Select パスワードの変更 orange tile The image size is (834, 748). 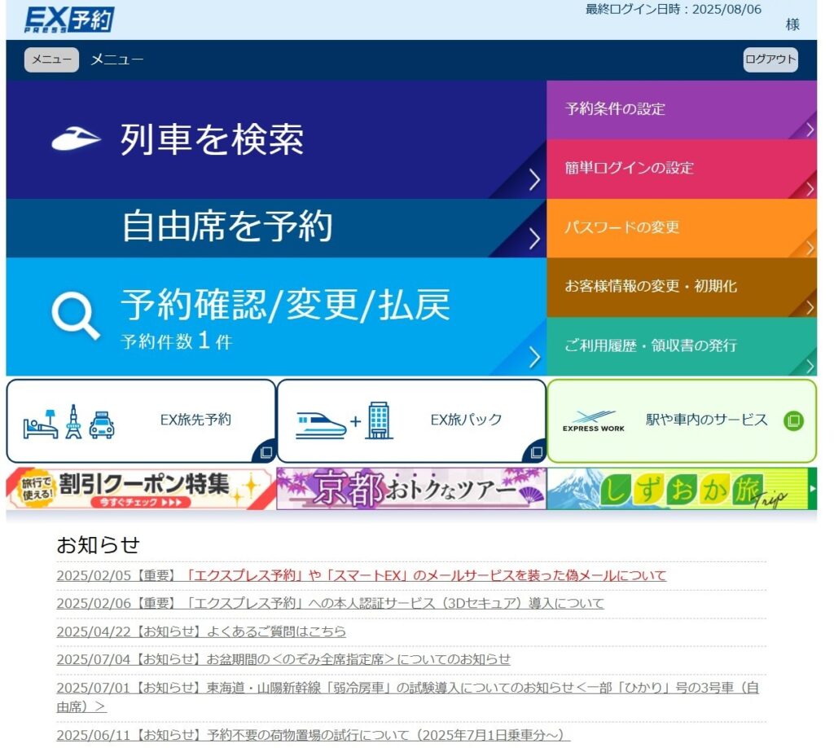pyautogui.click(x=681, y=228)
